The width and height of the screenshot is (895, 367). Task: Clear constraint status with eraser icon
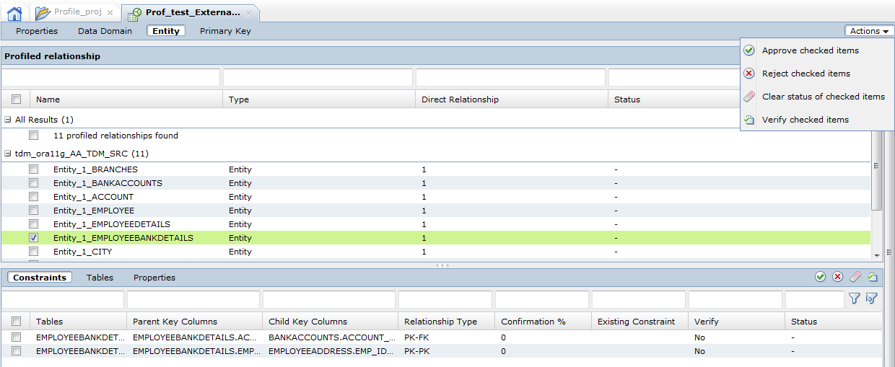[855, 277]
